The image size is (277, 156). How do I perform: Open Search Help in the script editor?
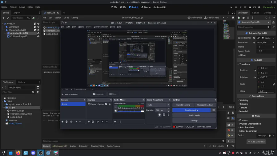coord(212,18)
